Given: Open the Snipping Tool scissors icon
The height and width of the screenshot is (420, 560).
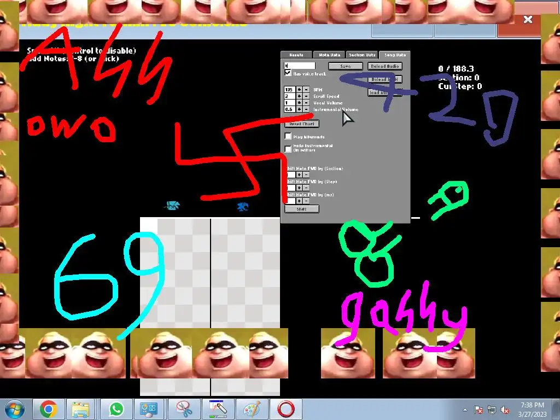Looking at the screenshot, I should 184,409.
